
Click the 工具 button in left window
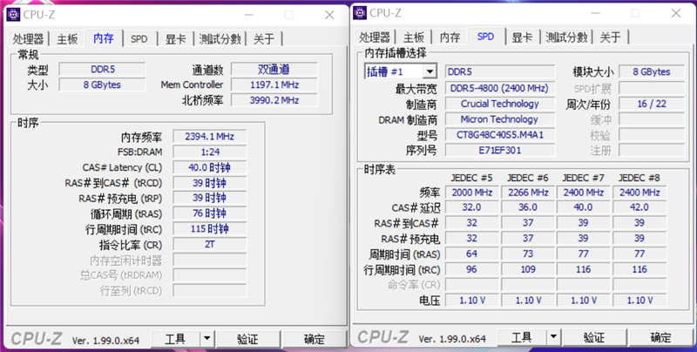[175, 339]
